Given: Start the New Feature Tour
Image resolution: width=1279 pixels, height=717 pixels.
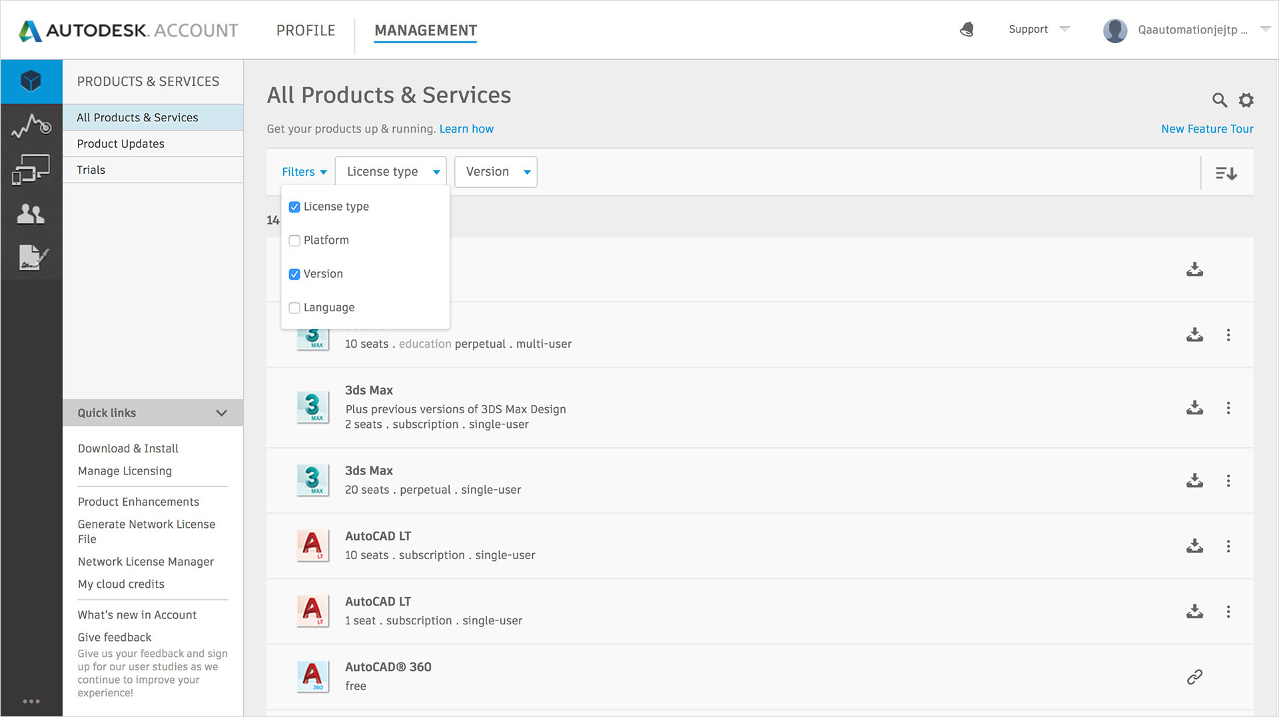Looking at the screenshot, I should click(1207, 129).
